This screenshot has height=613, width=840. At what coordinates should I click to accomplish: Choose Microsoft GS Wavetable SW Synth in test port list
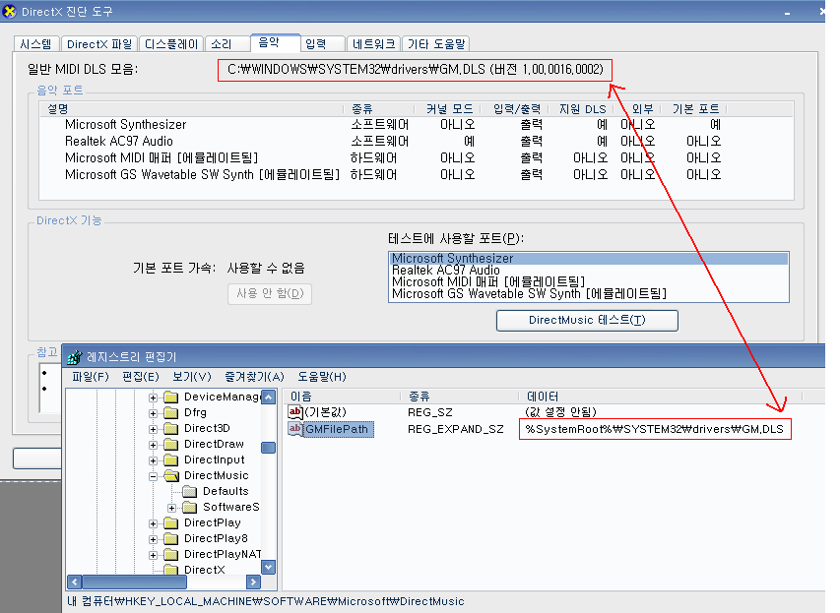point(589,293)
